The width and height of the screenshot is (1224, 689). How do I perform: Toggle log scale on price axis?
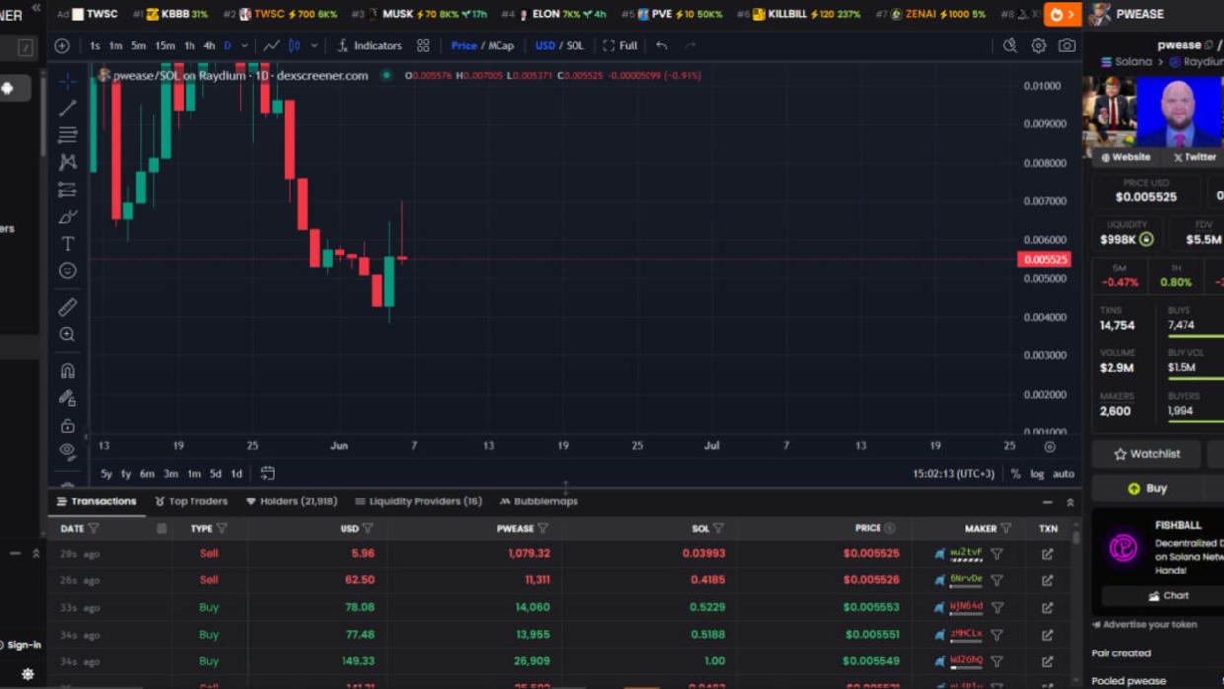coord(1036,474)
